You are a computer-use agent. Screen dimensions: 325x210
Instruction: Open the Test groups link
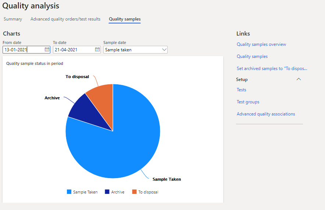point(248,102)
